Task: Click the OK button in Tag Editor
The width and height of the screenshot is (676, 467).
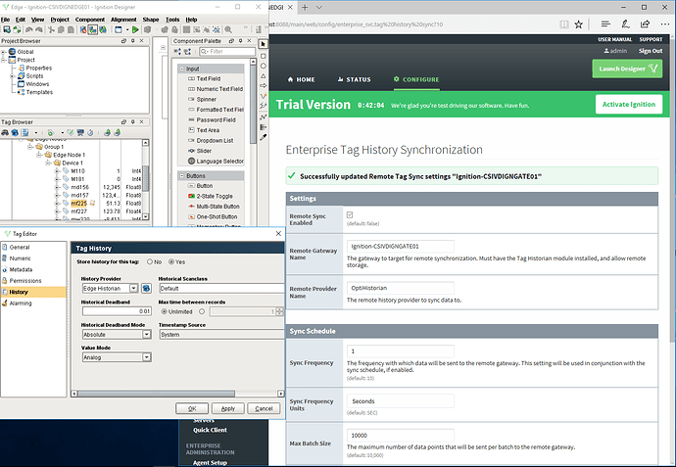Action: [192, 408]
